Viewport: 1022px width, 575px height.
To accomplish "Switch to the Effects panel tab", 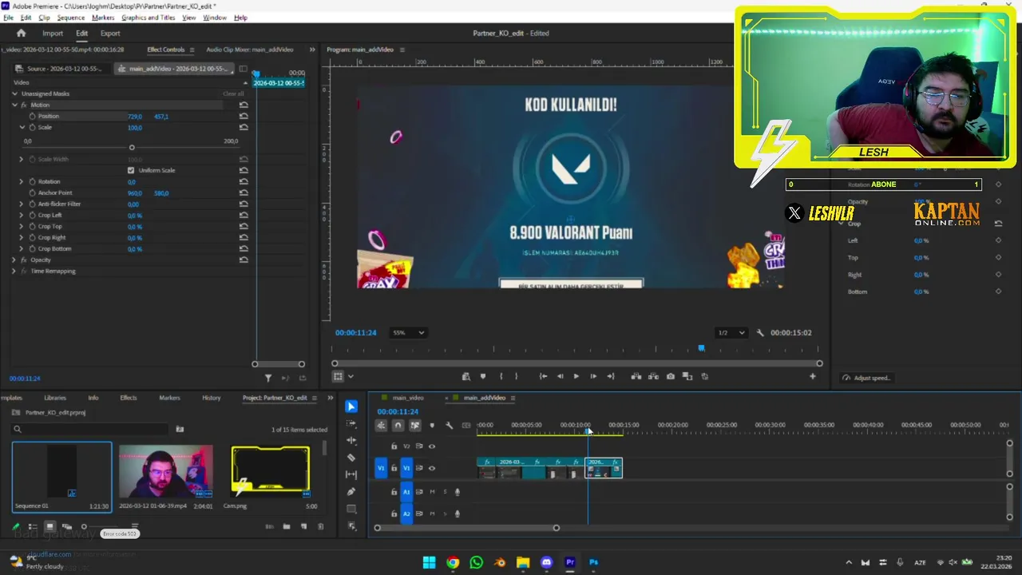I will point(128,398).
